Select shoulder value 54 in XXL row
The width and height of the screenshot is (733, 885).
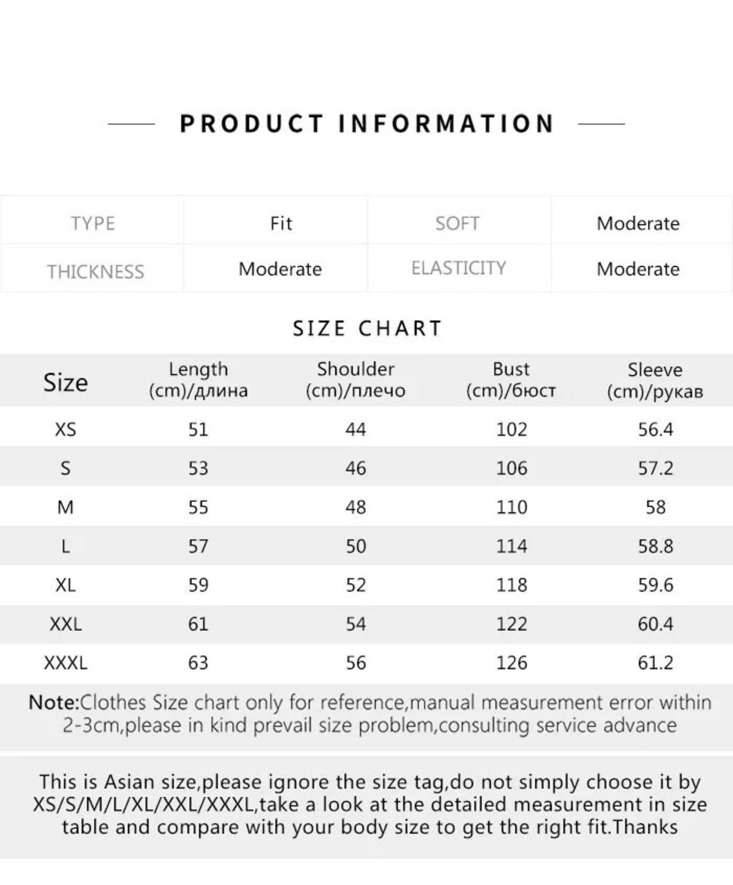[356, 624]
